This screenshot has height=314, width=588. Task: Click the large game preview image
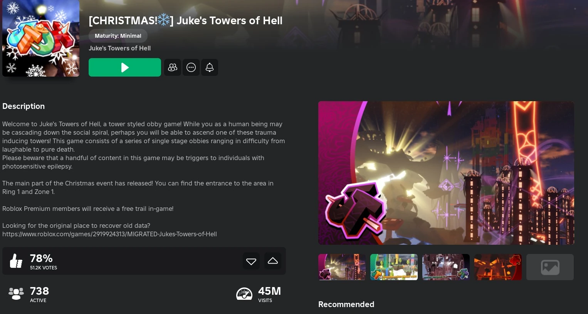point(446,173)
